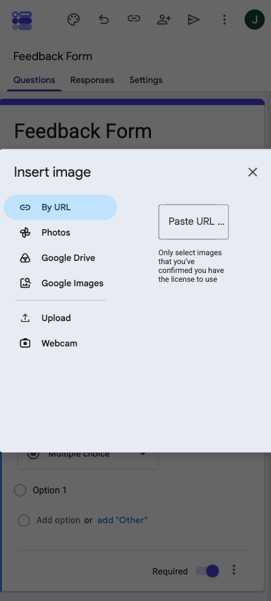Open the customize theme palette
This screenshot has height=601, width=271.
(73, 20)
